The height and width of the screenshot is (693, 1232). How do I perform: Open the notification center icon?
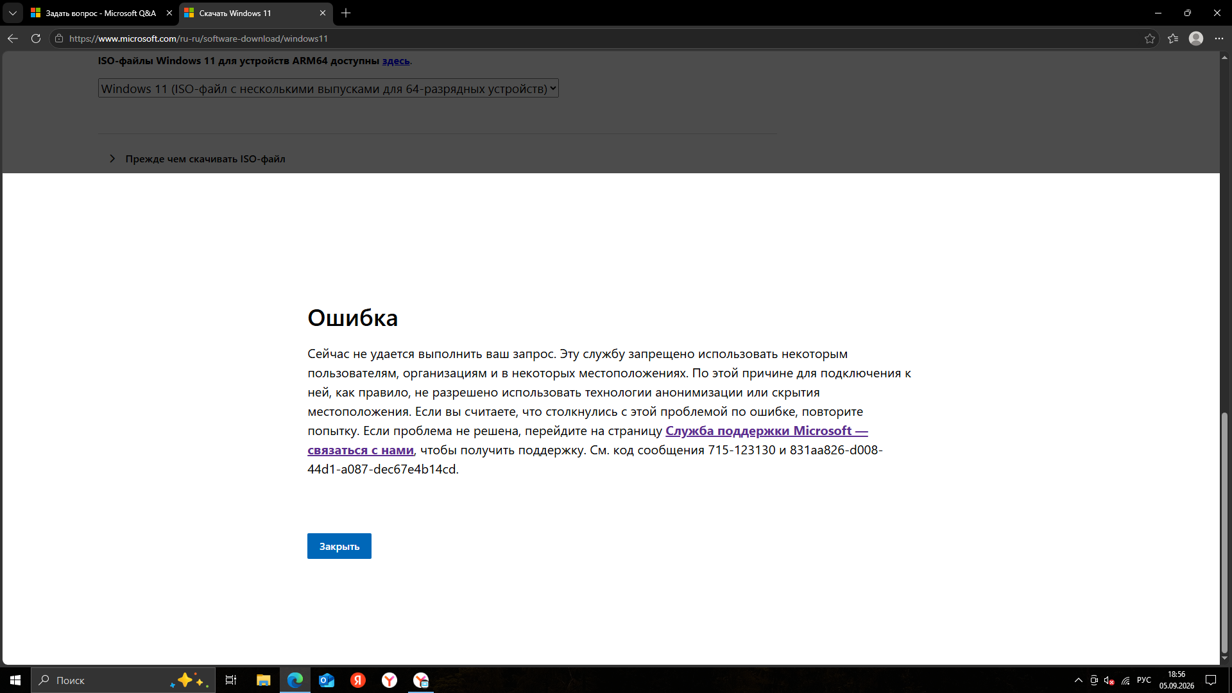(1211, 680)
